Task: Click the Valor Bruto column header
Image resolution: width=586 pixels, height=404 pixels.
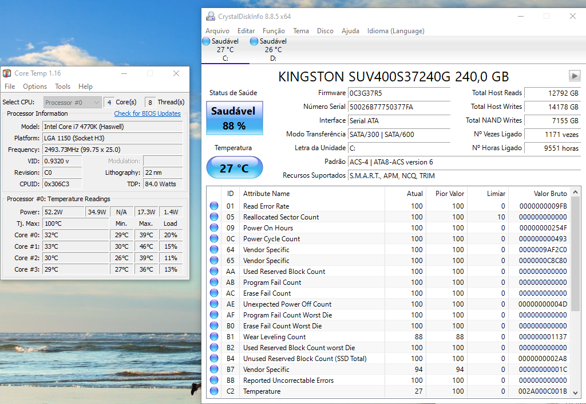Action: (x=539, y=193)
